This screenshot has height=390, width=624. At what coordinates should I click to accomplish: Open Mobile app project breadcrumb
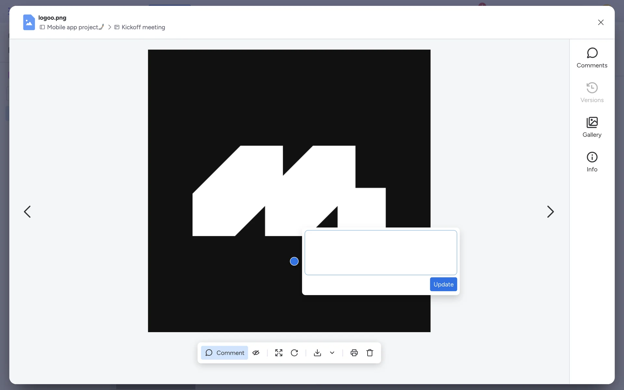tap(72, 27)
